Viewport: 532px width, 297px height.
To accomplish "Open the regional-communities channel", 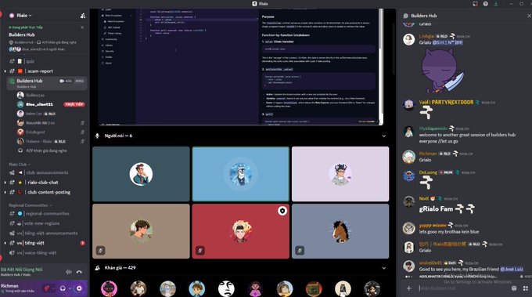I will point(48,214).
